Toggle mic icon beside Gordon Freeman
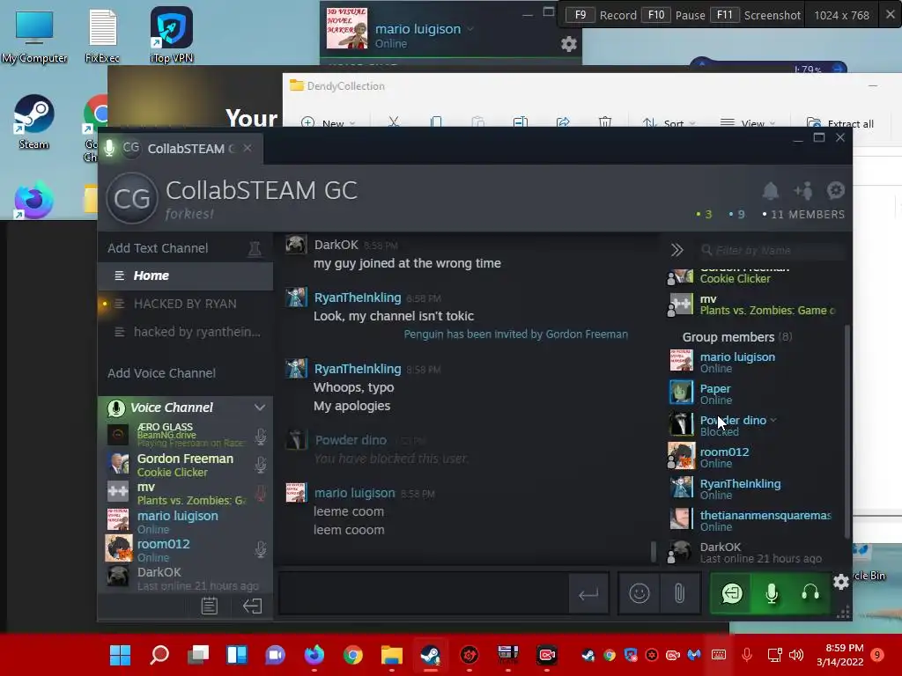Image resolution: width=902 pixels, height=676 pixels. (261, 465)
